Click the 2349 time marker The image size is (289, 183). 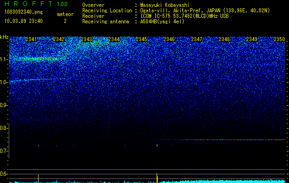(x=252, y=39)
